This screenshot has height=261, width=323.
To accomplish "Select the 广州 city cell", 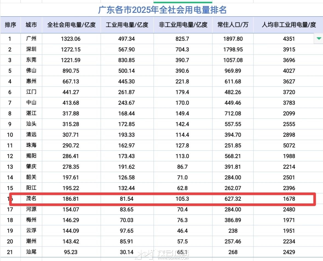I will pos(31,39).
